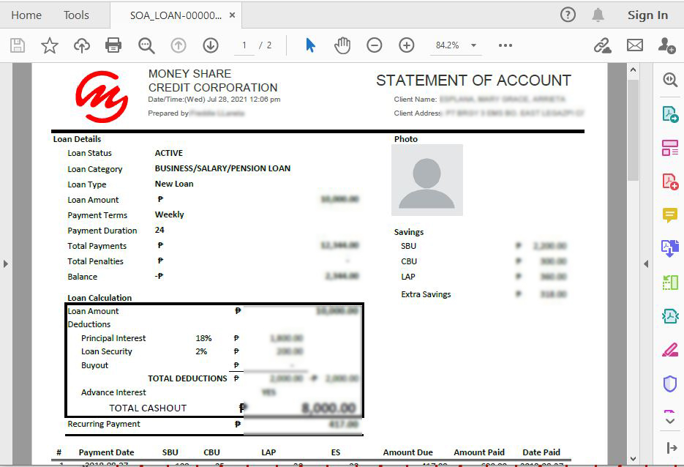Click the Weekly payment terms value
The width and height of the screenshot is (684, 467).
point(169,214)
